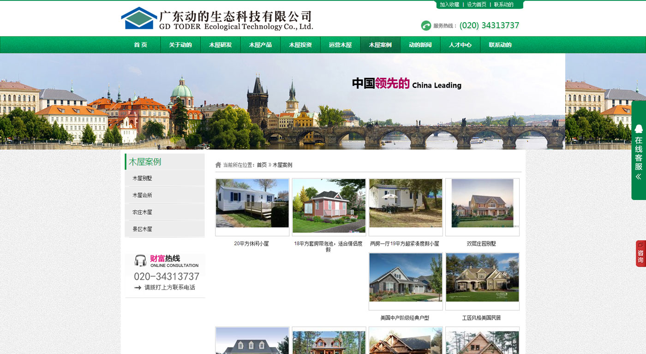Open the 木屋产品 navigation item
Image resolution: width=646 pixels, height=354 pixels.
(x=260, y=45)
